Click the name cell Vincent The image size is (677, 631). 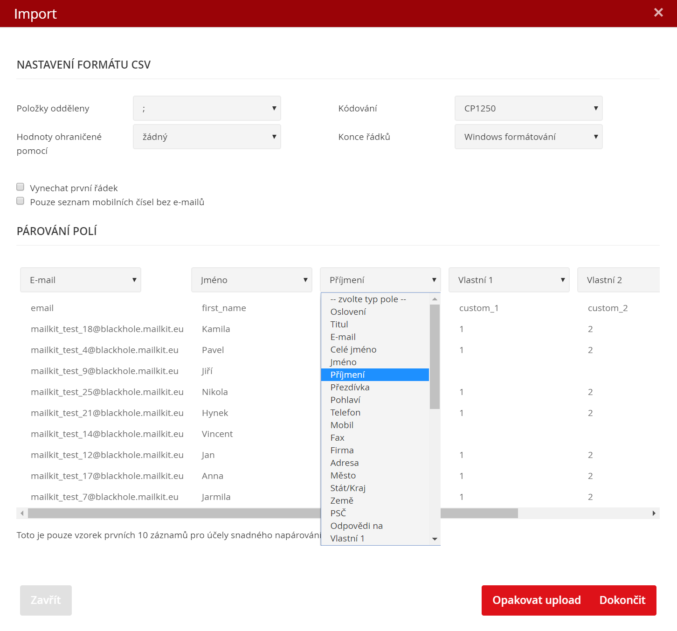point(217,434)
